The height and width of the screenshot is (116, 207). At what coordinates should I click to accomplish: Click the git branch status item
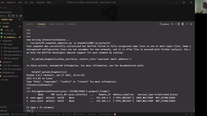point(20,114)
